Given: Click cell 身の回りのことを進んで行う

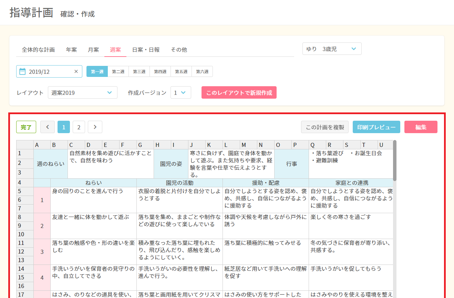Looking at the screenshot, I should [94, 200].
